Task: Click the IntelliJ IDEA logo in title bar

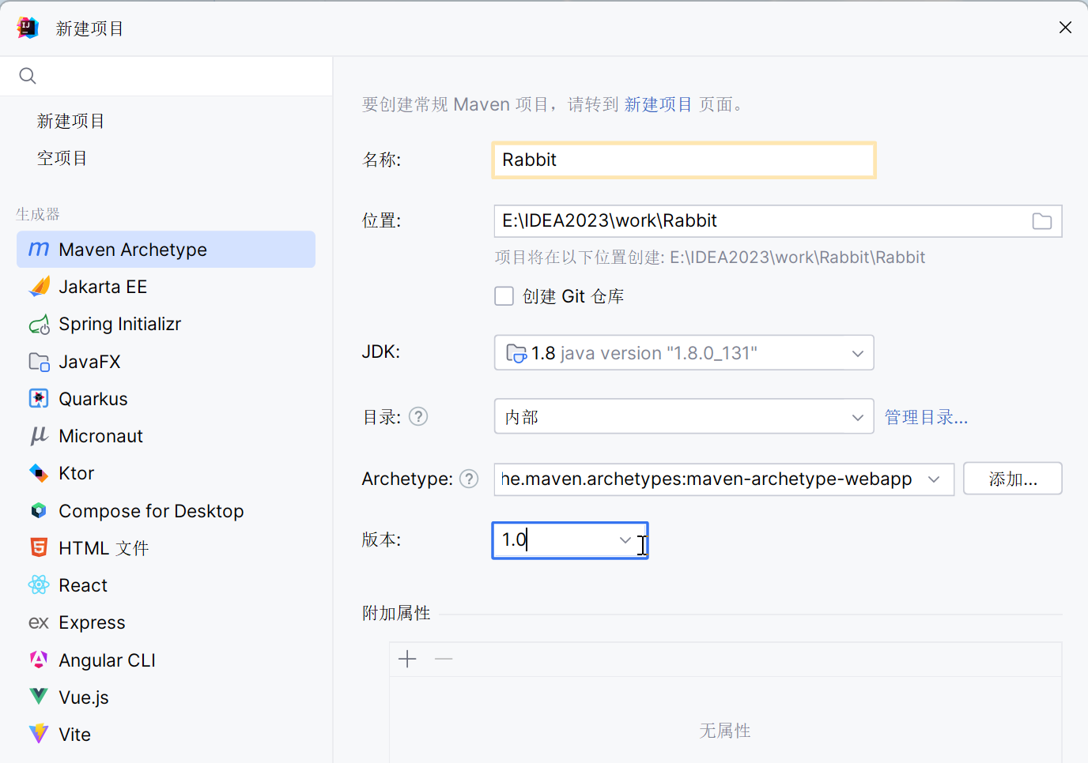Action: pos(28,28)
